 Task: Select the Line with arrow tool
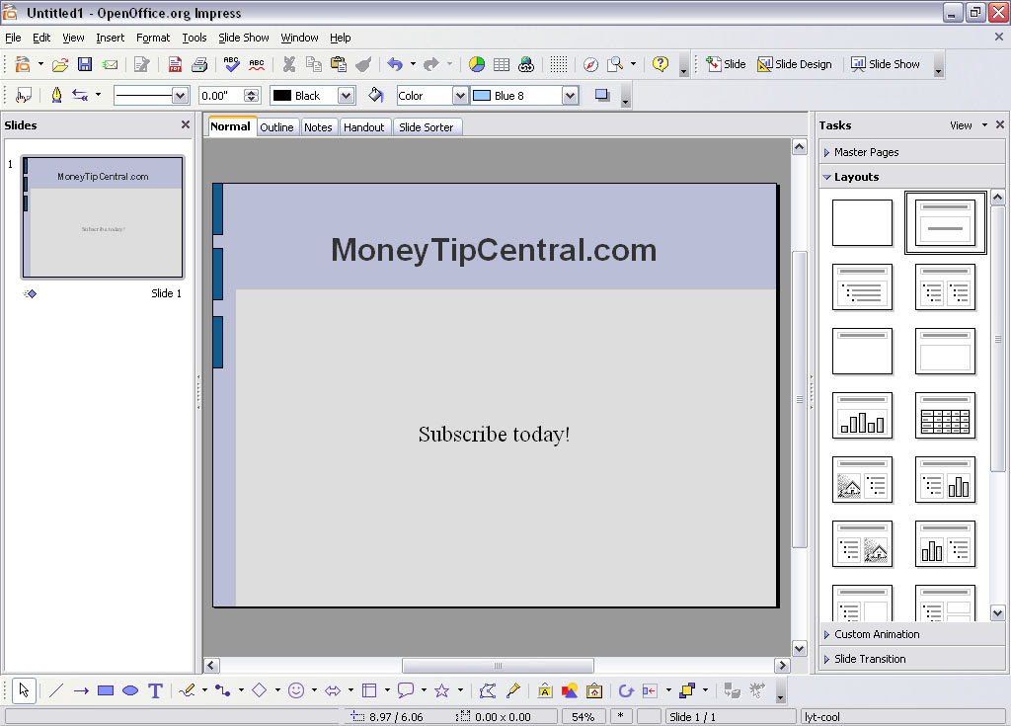pyautogui.click(x=81, y=690)
